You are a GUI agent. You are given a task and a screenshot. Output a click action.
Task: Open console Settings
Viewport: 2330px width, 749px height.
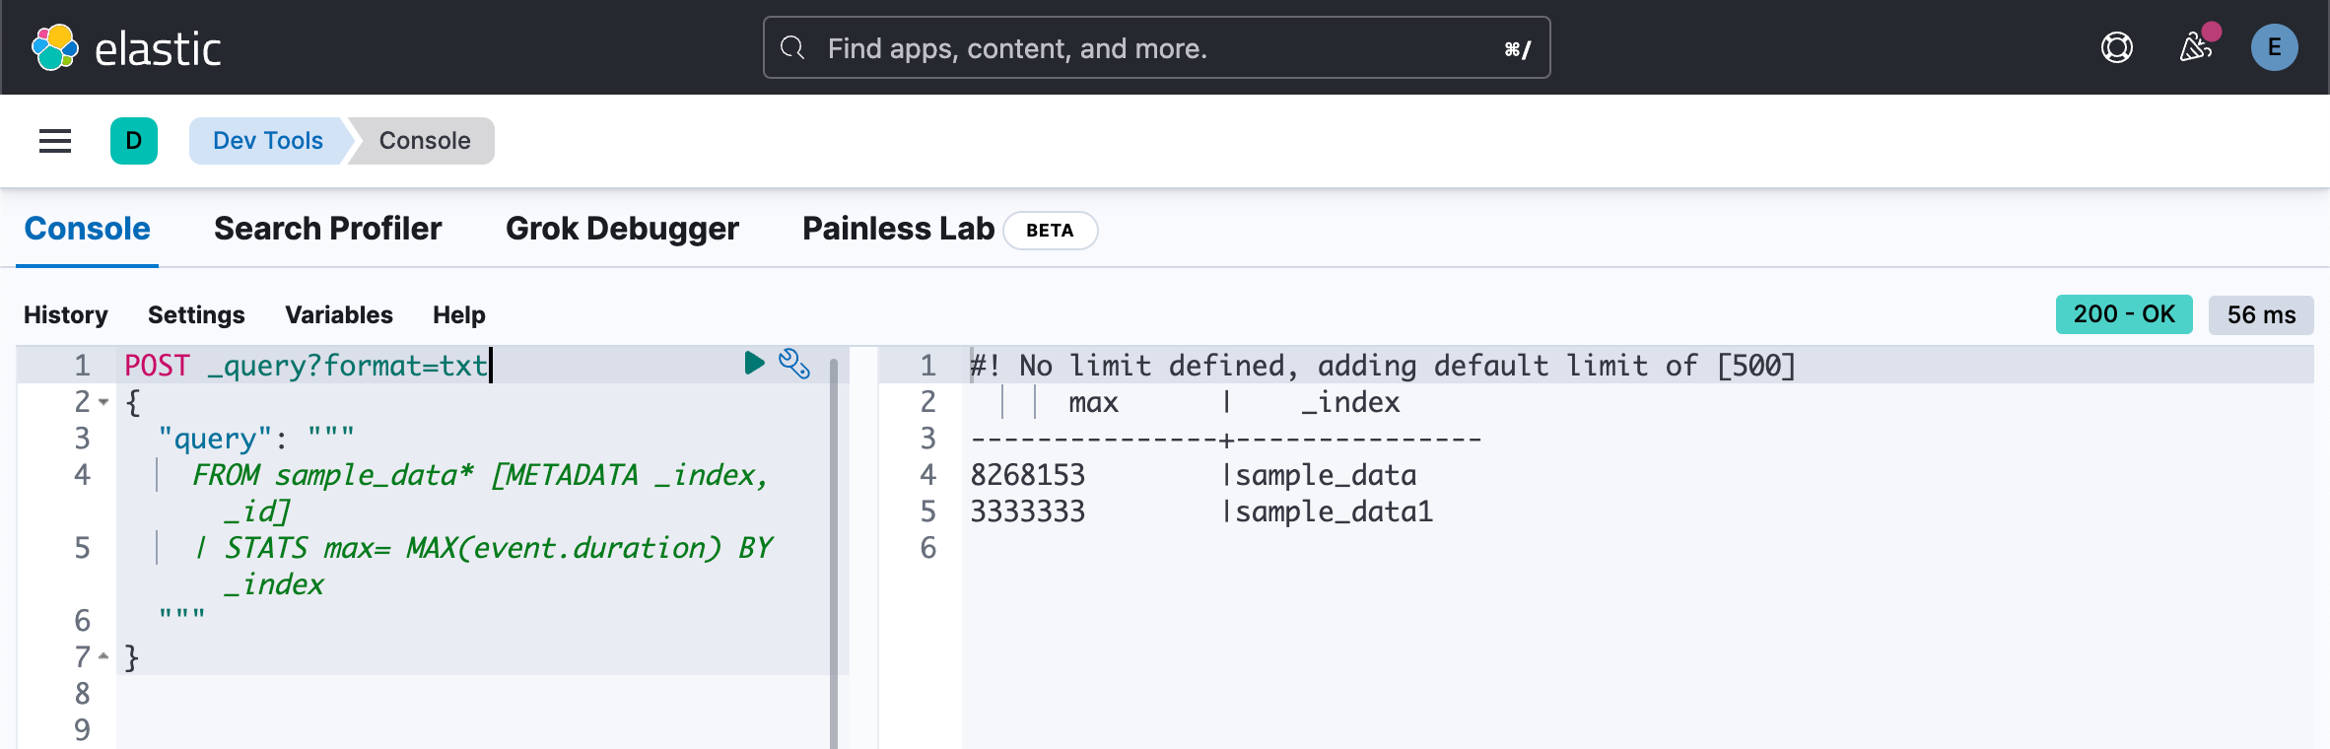click(196, 314)
